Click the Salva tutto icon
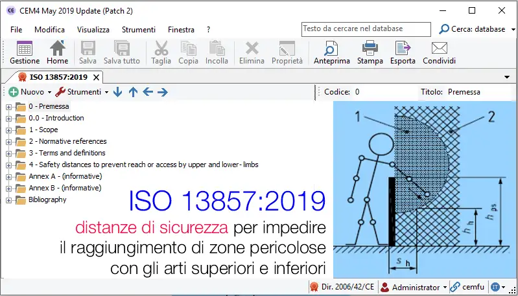Viewport: 518px width, 296px height. [122, 48]
